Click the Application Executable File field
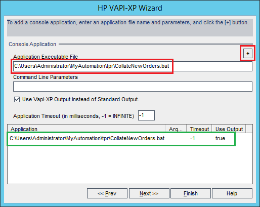The height and width of the screenshot is (207, 260). [x=133, y=66]
